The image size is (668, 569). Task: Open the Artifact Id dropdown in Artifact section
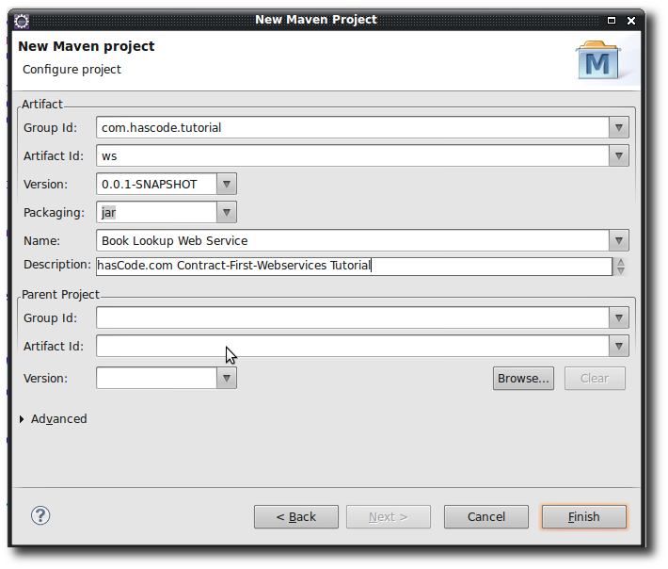[619, 155]
